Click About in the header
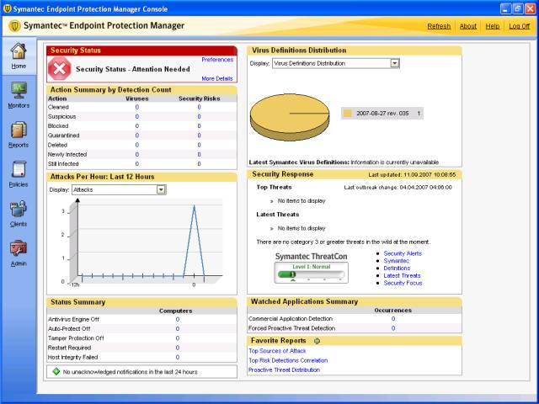 point(468,26)
